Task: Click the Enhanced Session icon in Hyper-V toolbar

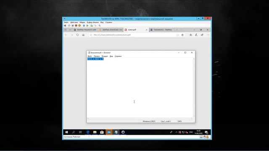Action: pos(100,26)
